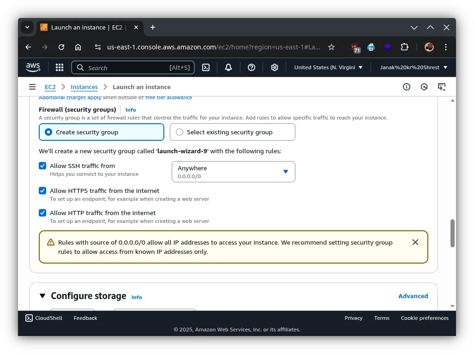Open the AWS help question mark
Screen dimensions: 474x354
click(252, 67)
